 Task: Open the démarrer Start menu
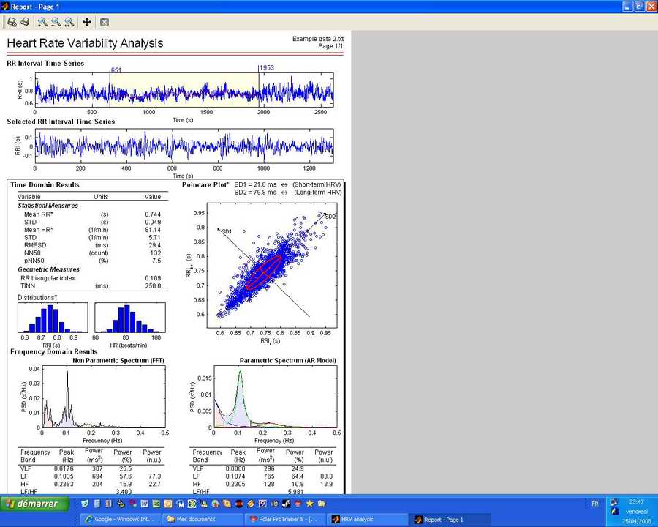tap(35, 504)
